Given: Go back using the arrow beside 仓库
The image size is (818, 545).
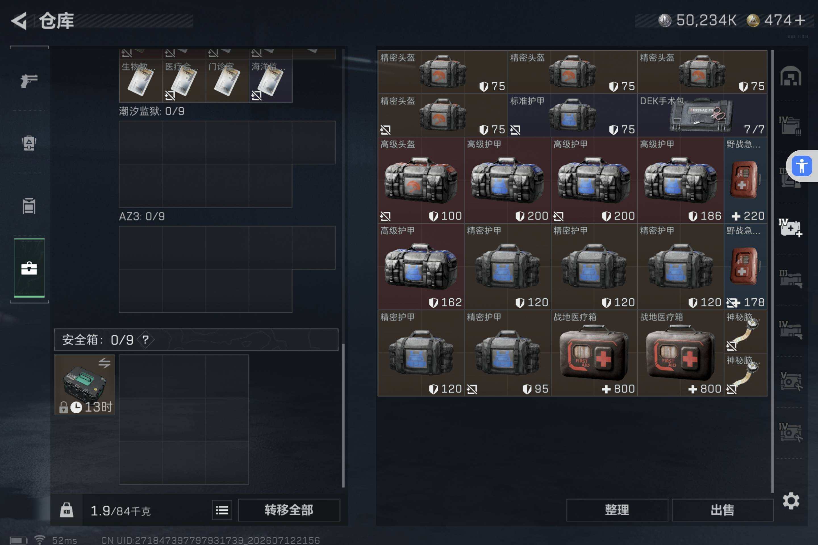Looking at the screenshot, I should point(19,21).
